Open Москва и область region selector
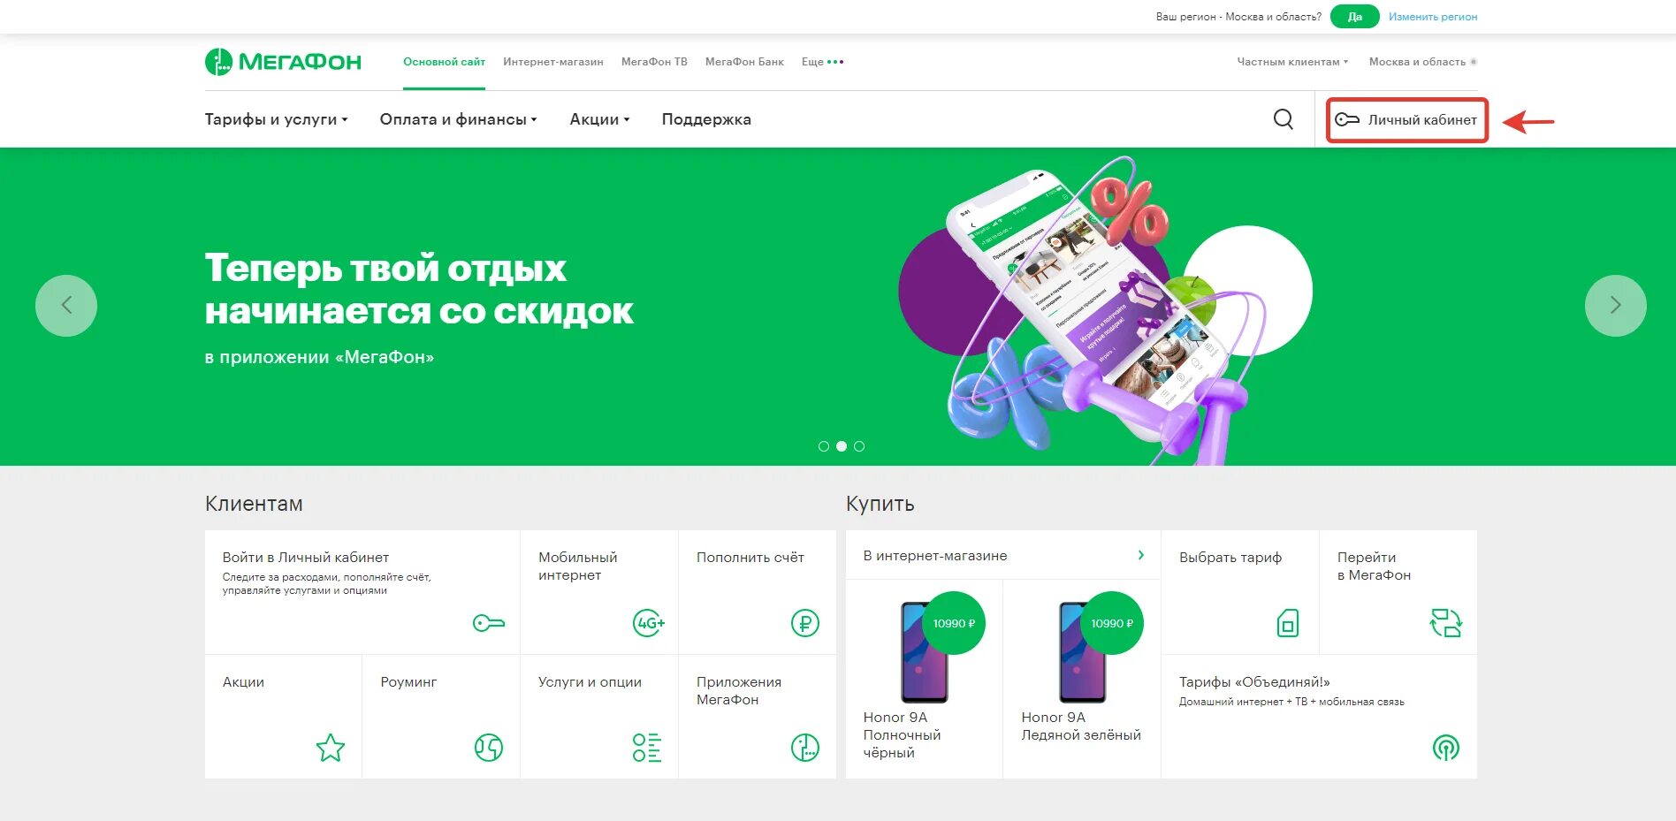 [x=1423, y=62]
